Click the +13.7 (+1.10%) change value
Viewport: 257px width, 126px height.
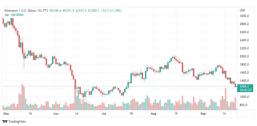(x=111, y=11)
